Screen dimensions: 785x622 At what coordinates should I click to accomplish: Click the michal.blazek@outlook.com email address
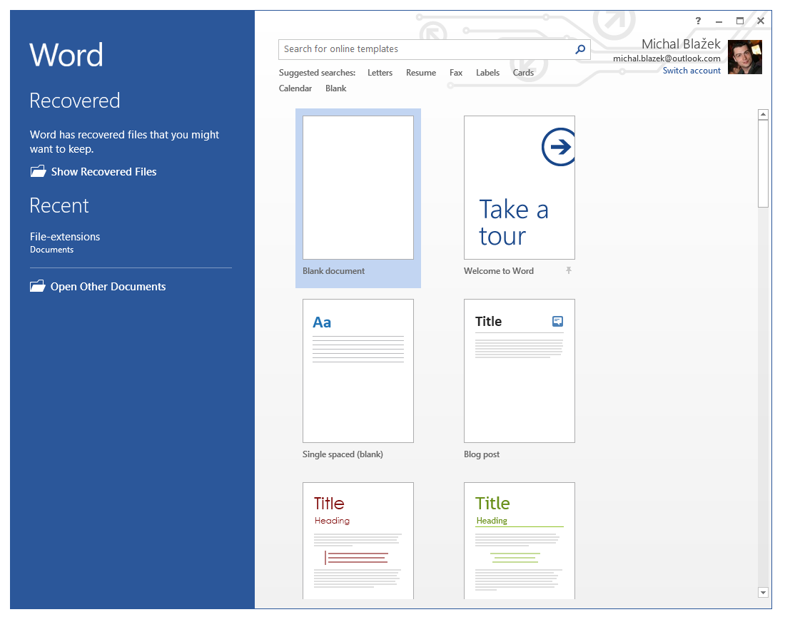(667, 58)
